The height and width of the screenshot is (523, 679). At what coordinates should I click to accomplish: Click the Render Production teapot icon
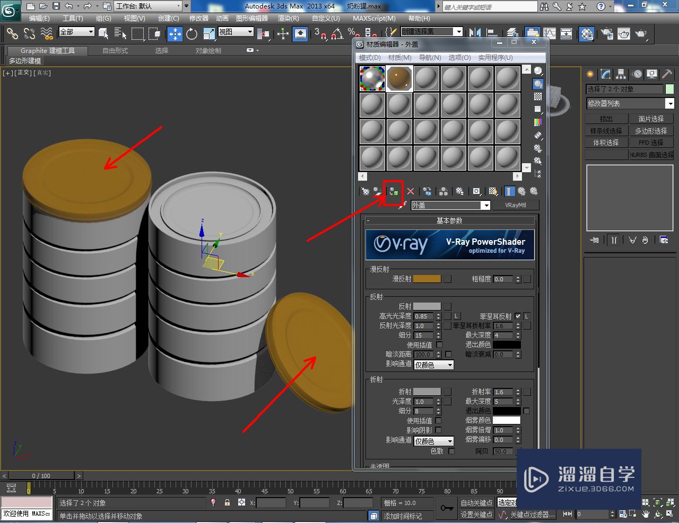[x=641, y=34]
